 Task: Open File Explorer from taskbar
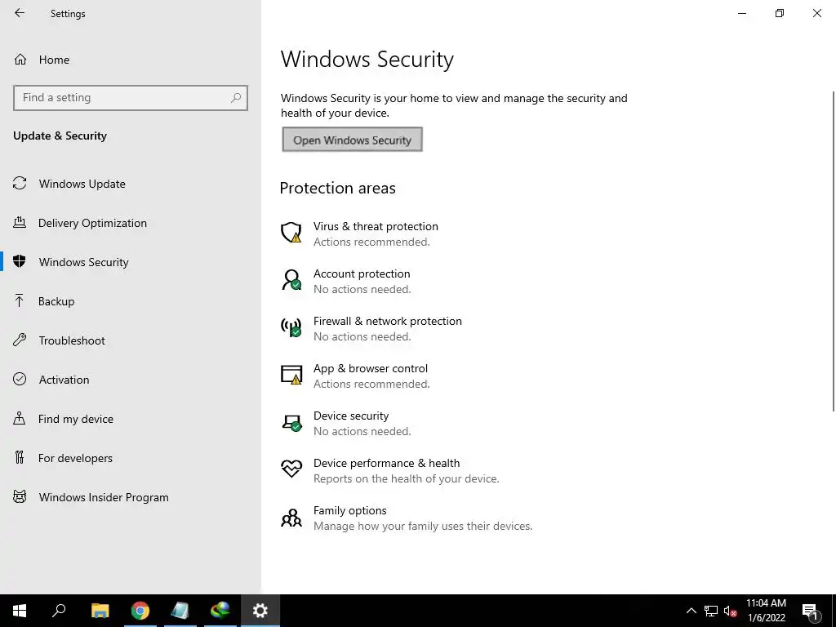pyautogui.click(x=100, y=611)
